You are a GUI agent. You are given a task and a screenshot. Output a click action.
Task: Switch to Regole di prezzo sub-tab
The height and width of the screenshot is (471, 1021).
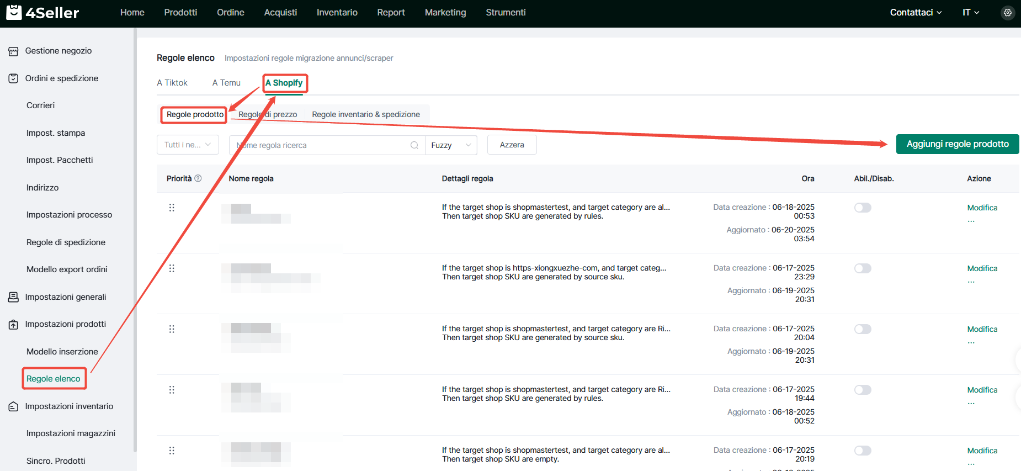coord(268,114)
